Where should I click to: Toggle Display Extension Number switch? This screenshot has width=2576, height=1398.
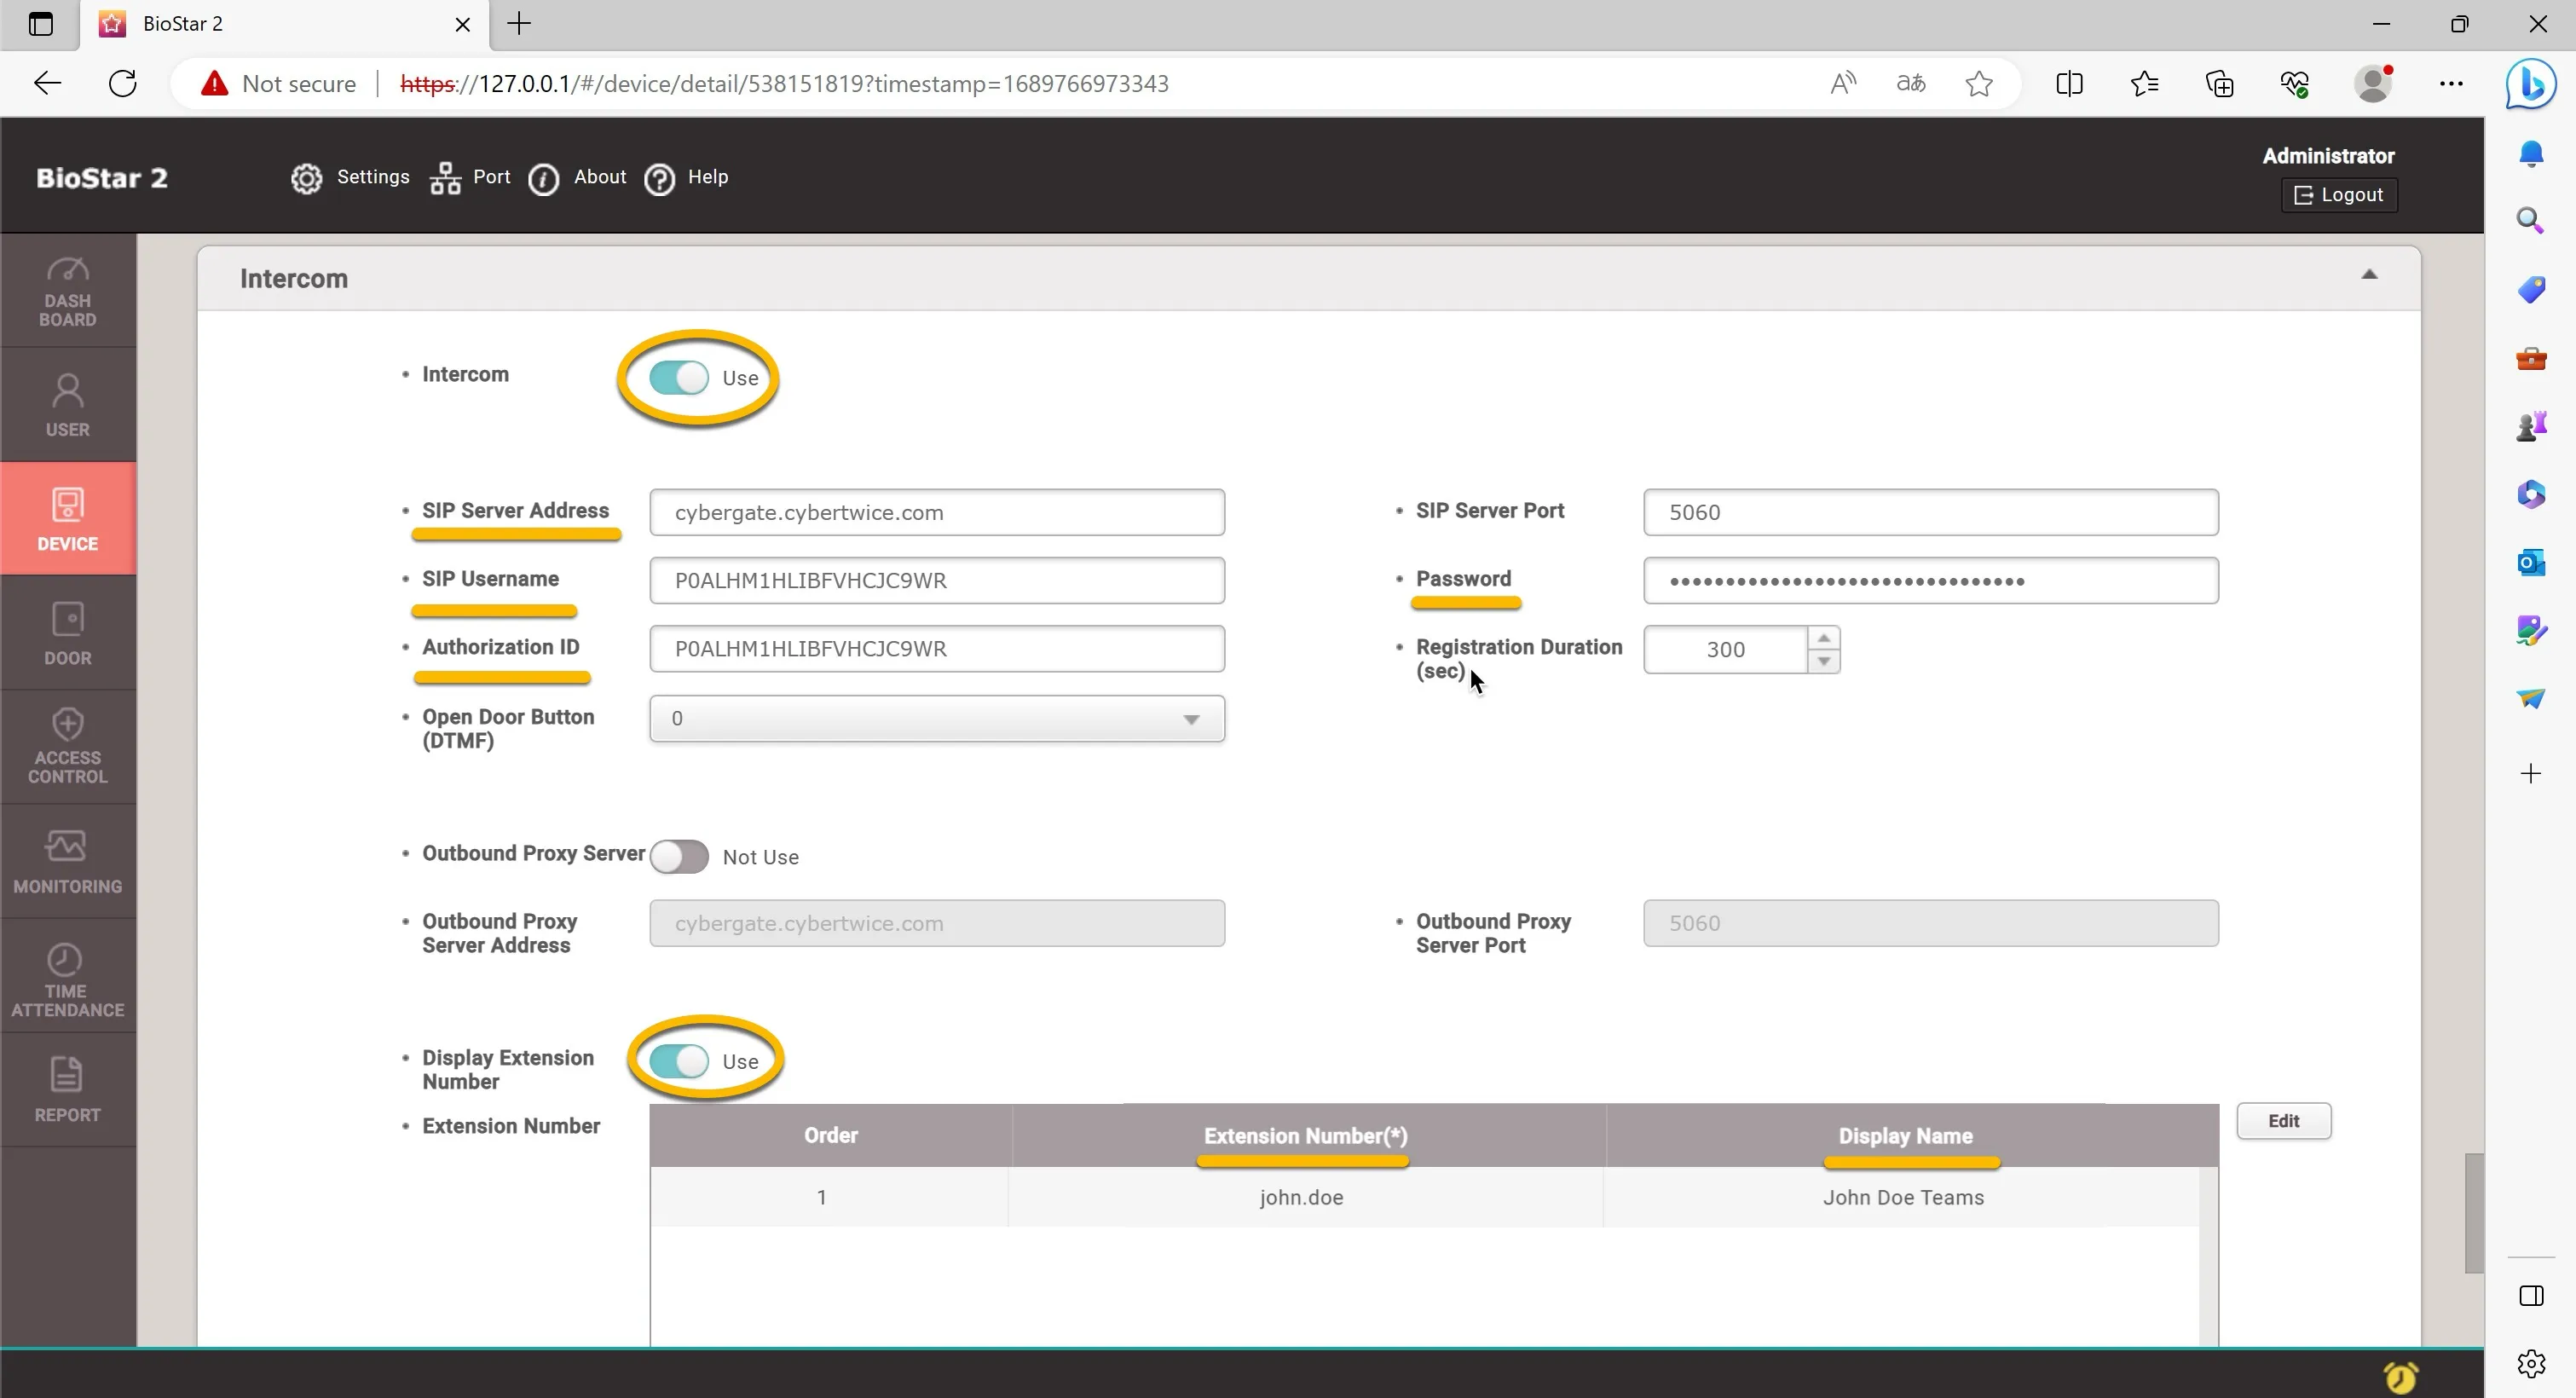click(679, 1061)
